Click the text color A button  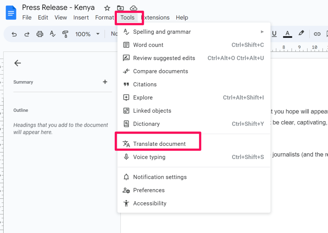(x=287, y=34)
